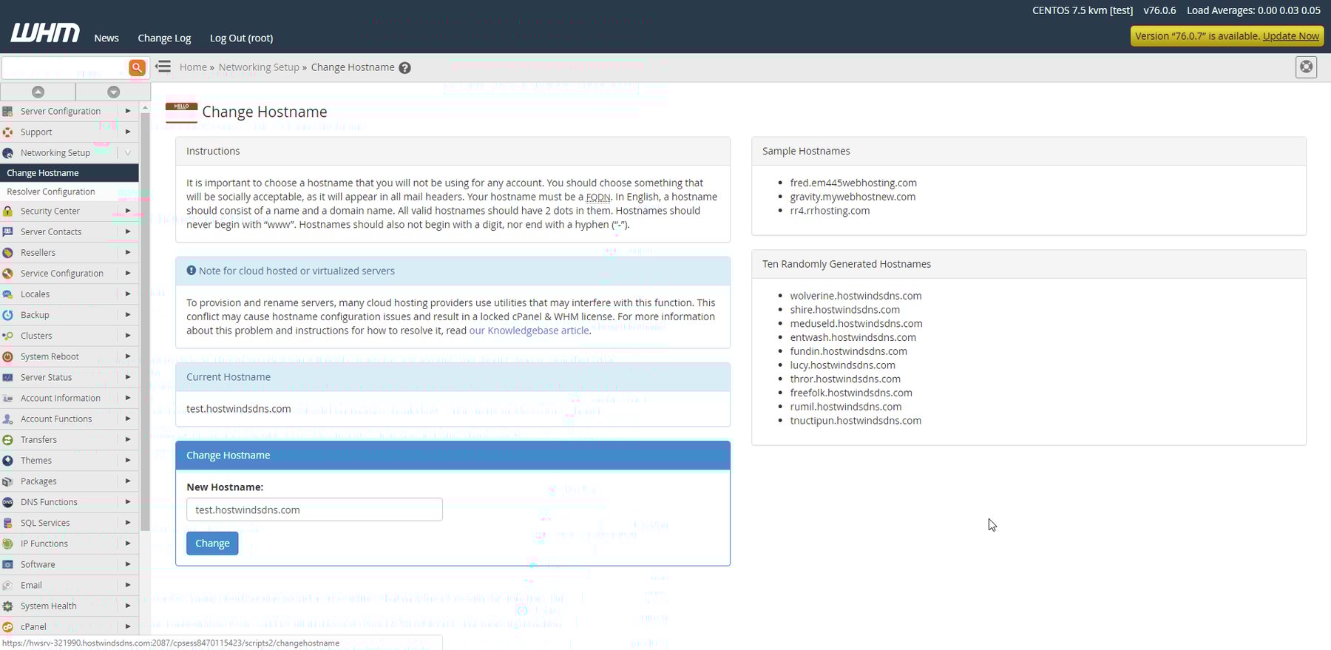
Task: Collapse the Networking Setup section
Action: tap(128, 153)
